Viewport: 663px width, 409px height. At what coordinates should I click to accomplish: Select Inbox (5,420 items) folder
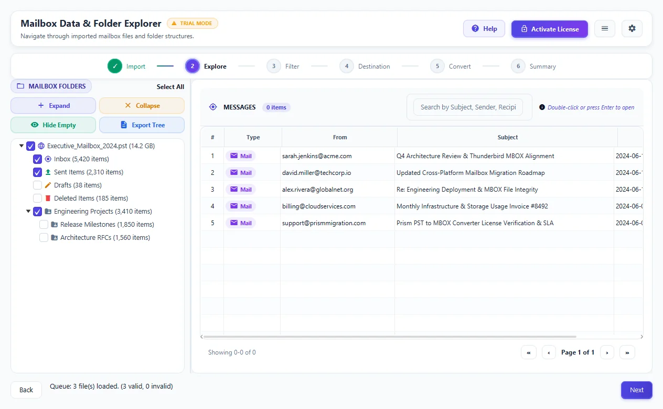click(x=81, y=159)
